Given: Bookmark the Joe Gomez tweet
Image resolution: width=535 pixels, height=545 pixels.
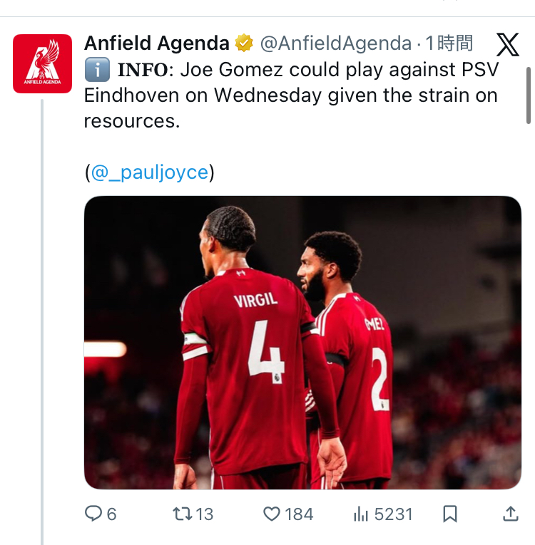Looking at the screenshot, I should click(450, 514).
